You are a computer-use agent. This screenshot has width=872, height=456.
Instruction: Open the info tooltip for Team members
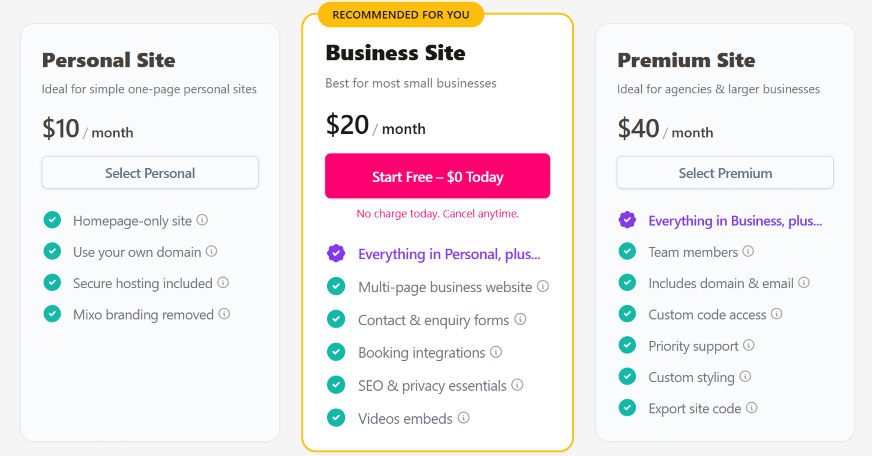[x=748, y=251]
